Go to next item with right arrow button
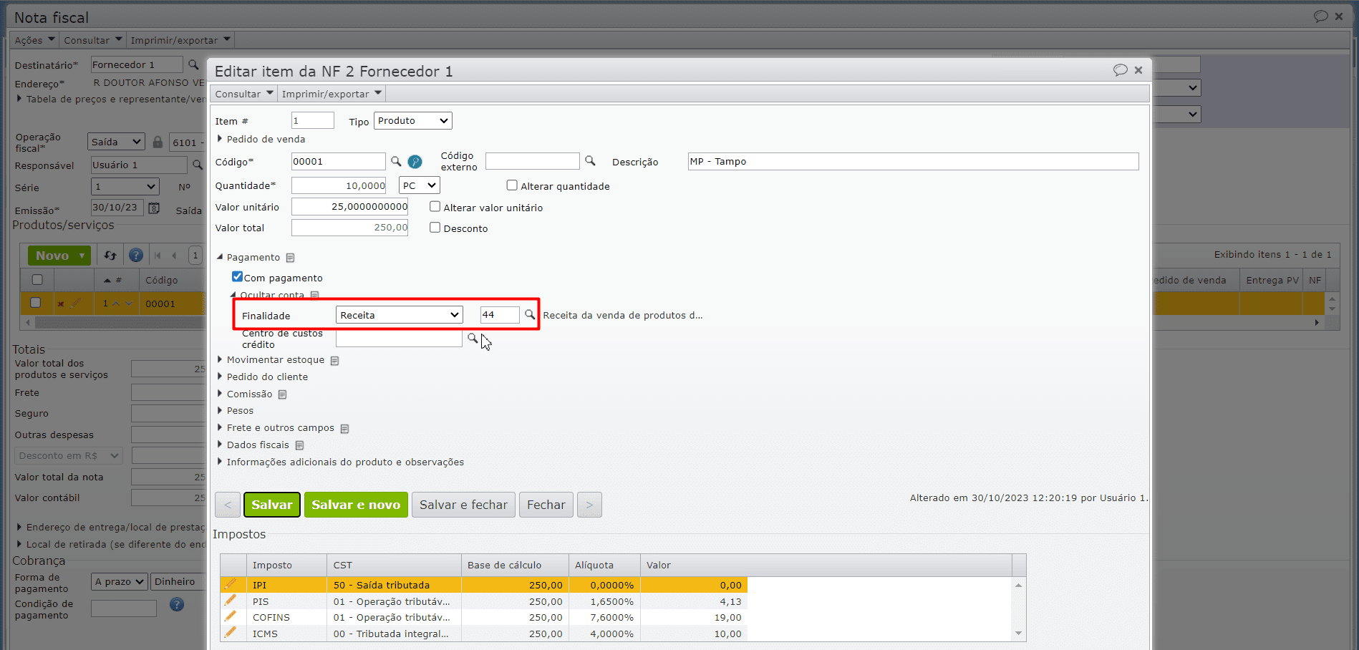 589,505
